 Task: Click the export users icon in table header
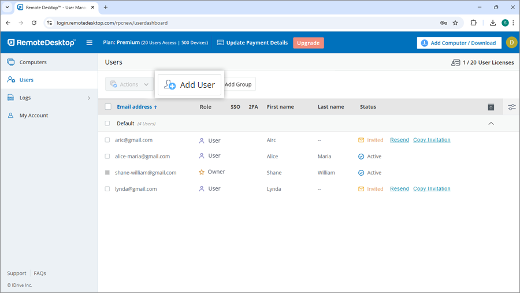click(x=491, y=107)
